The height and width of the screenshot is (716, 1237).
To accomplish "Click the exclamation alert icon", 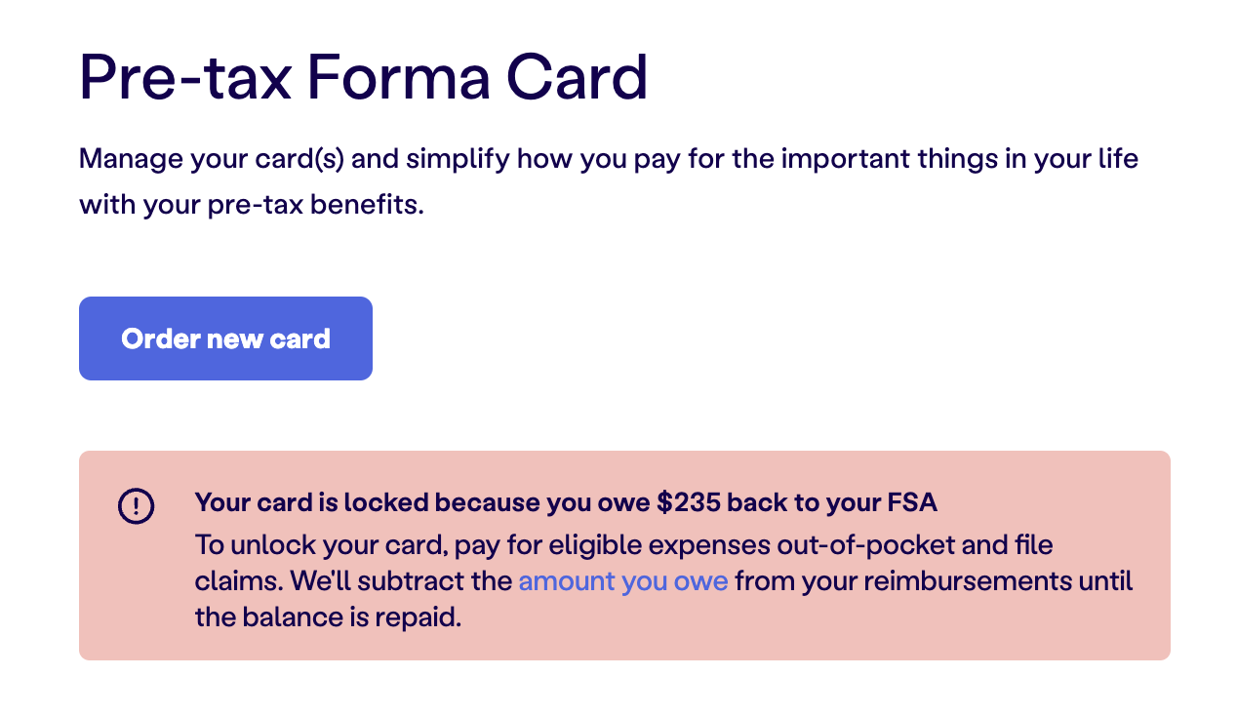I will coord(136,505).
